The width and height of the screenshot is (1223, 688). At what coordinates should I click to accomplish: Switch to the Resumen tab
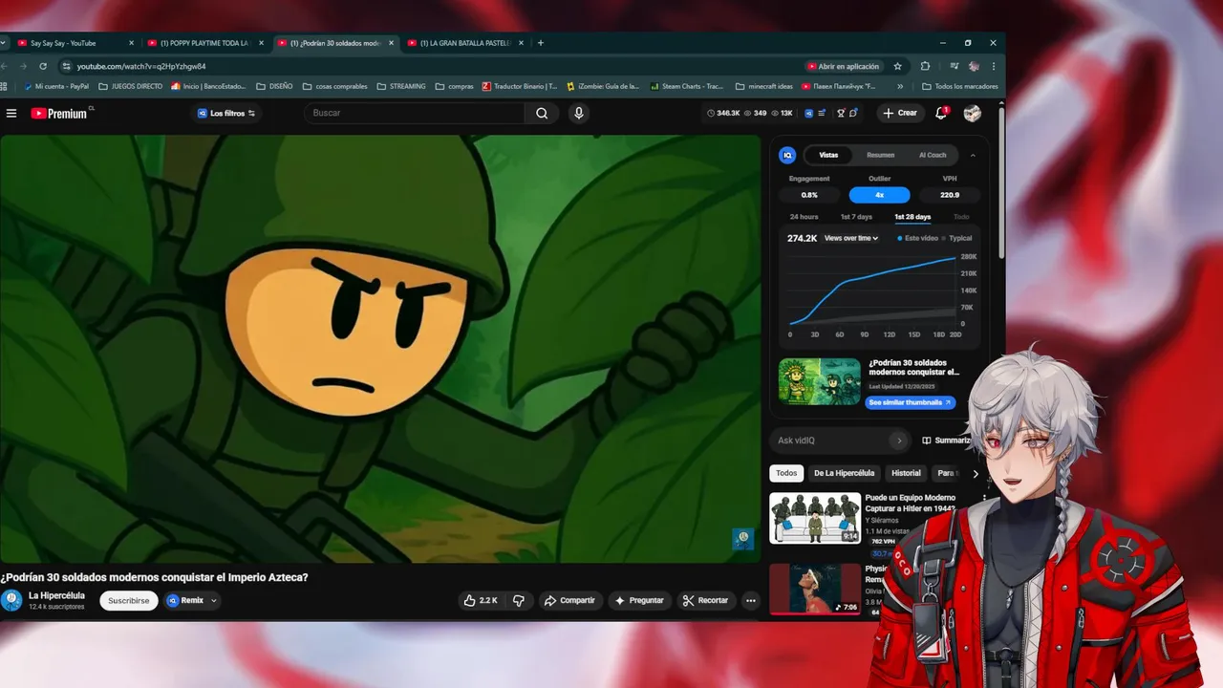pyautogui.click(x=881, y=155)
